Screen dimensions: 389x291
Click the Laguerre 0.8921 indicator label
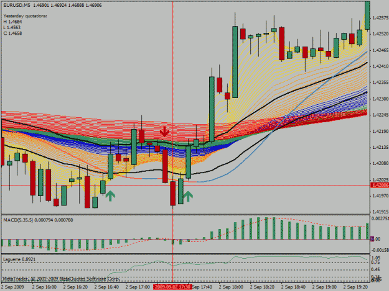coord(19,259)
